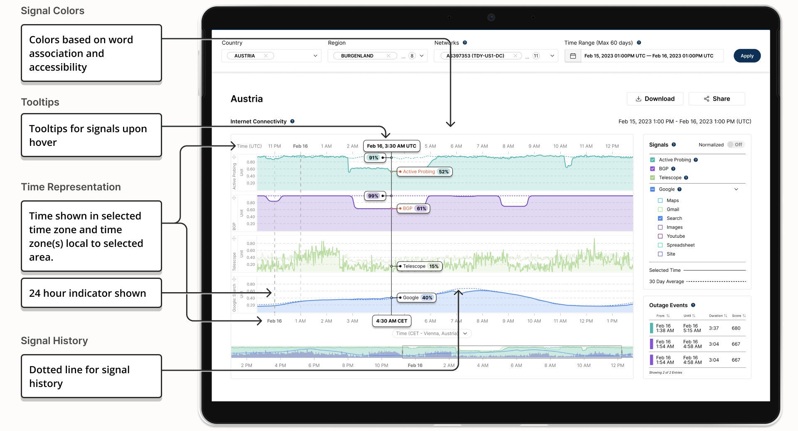Viewport: 798px width, 431px height.
Task: Click the Time Range help info icon
Action: (639, 42)
